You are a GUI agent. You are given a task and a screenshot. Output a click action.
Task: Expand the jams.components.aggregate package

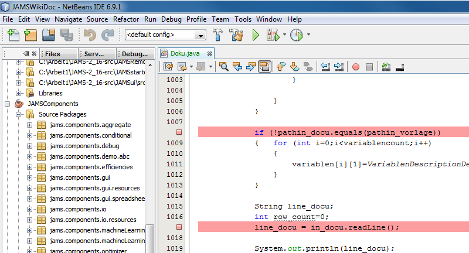[x=29, y=125]
